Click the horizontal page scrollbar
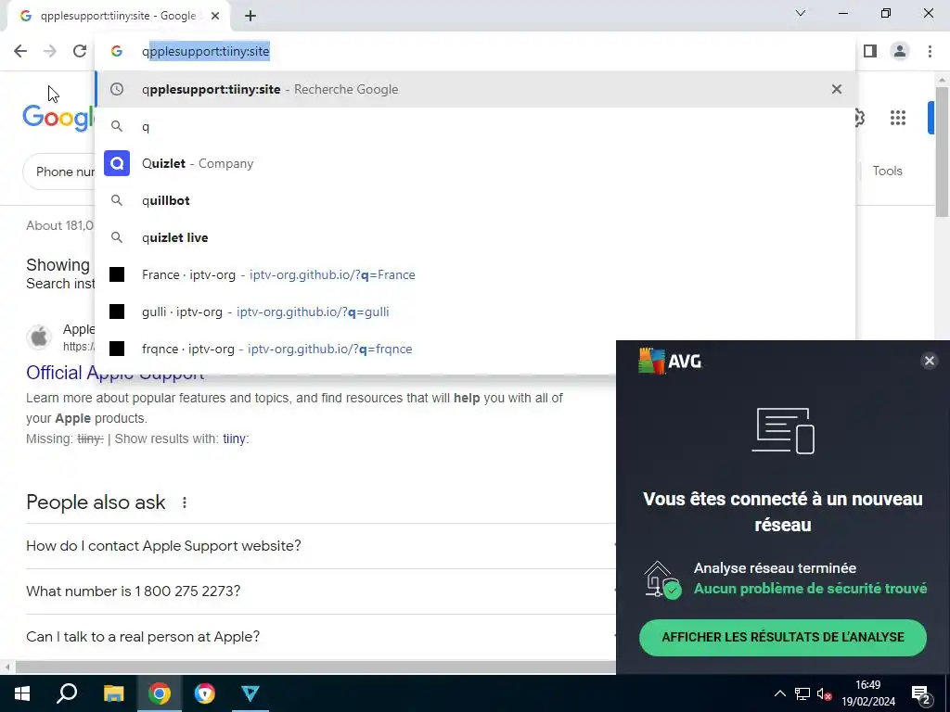The width and height of the screenshot is (950, 712). [x=315, y=667]
